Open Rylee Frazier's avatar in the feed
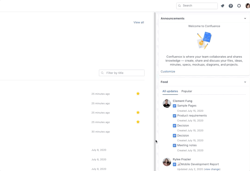Screen dimensions: 250x171 tap(167, 162)
